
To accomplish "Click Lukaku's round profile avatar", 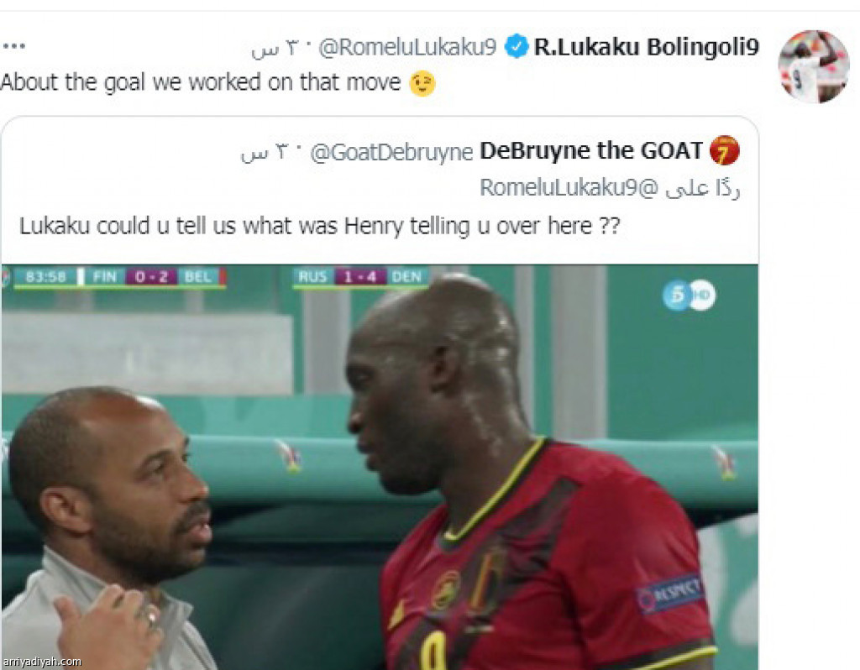I will click(x=814, y=66).
